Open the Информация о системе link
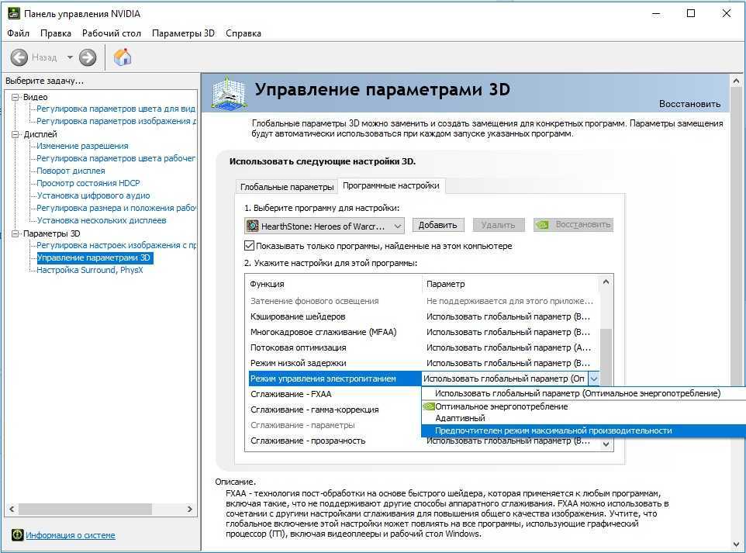Screen dimensions: 746x553 coord(70,535)
